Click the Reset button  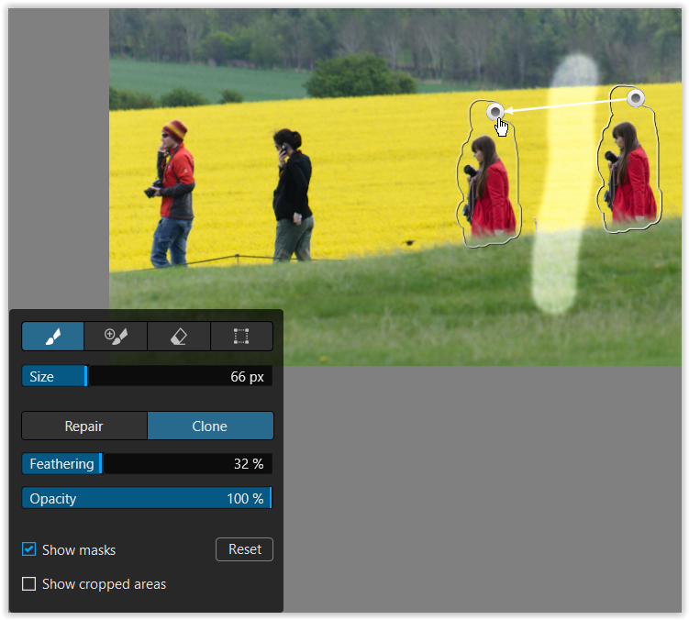[x=244, y=549]
